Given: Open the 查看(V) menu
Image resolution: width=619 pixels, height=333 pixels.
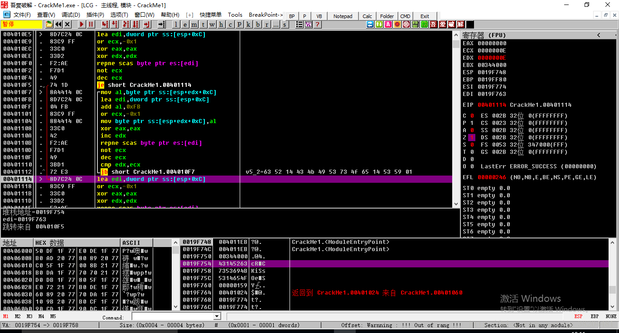Looking at the screenshot, I should point(46,15).
